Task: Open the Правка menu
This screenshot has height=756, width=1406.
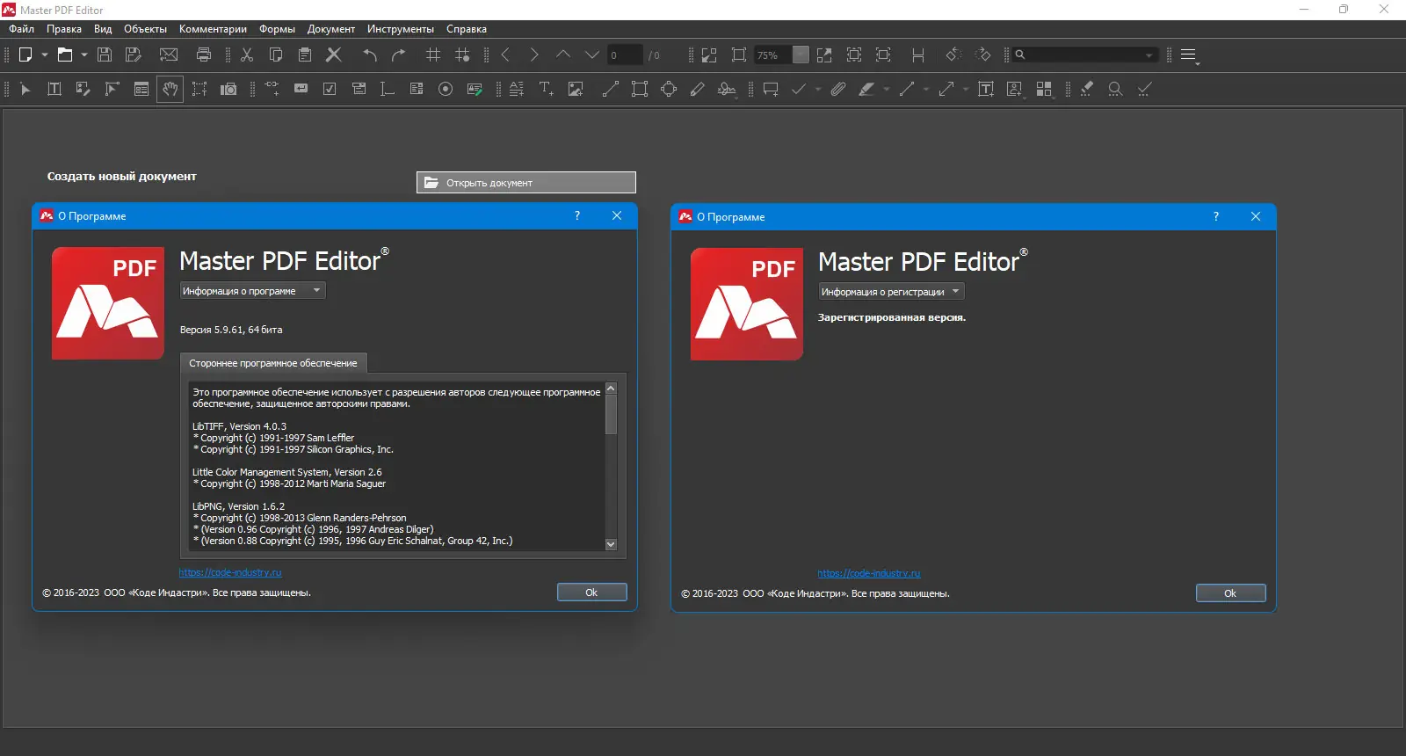Action: pos(64,29)
